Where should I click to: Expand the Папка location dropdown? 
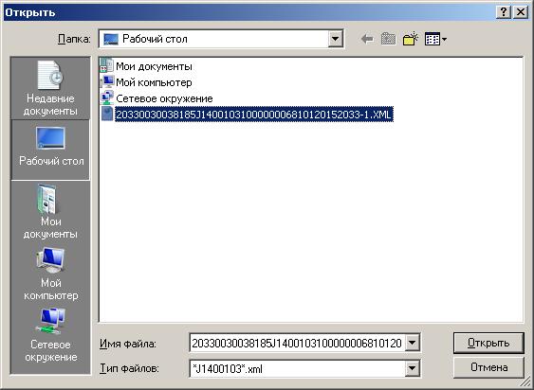335,39
